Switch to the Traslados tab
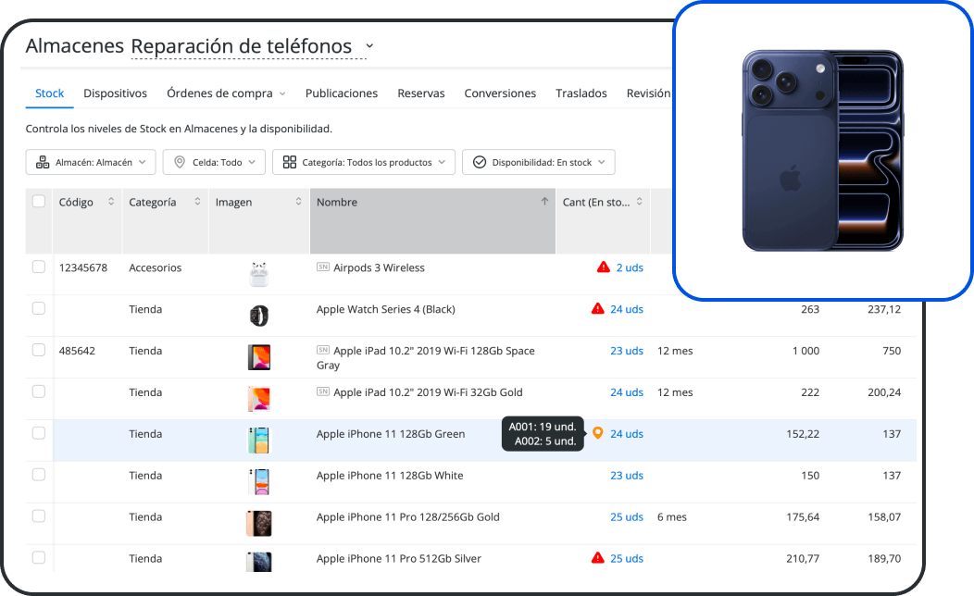 tap(581, 93)
